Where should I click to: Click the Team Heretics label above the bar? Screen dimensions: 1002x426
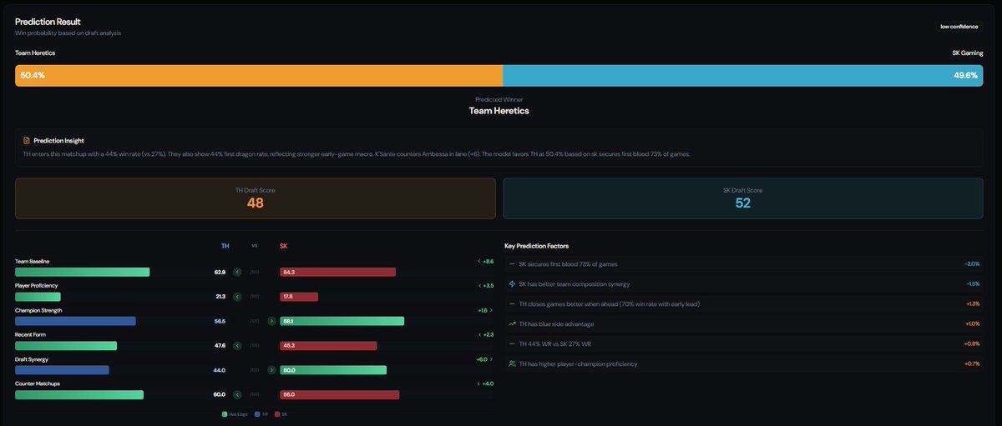click(35, 53)
